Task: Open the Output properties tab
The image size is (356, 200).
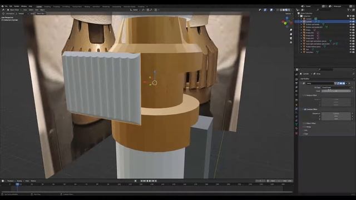Action: pos(296,83)
